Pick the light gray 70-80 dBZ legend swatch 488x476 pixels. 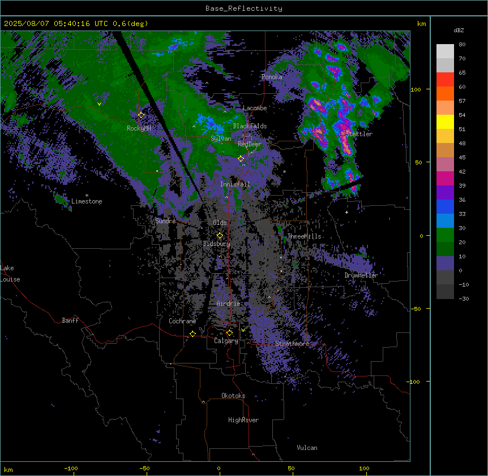tap(445, 51)
